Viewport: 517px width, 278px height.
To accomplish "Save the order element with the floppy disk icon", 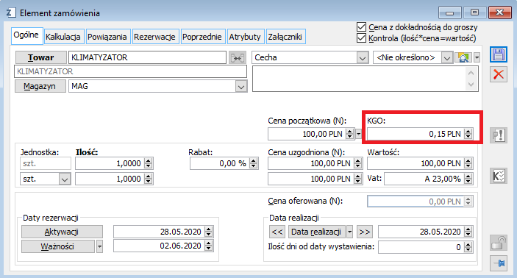I will pos(498,54).
